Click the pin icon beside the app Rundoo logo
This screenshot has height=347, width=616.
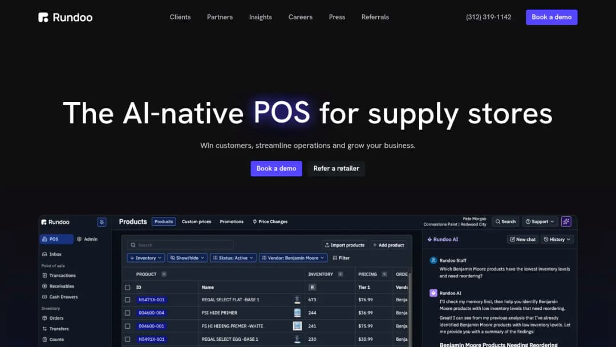pos(102,222)
